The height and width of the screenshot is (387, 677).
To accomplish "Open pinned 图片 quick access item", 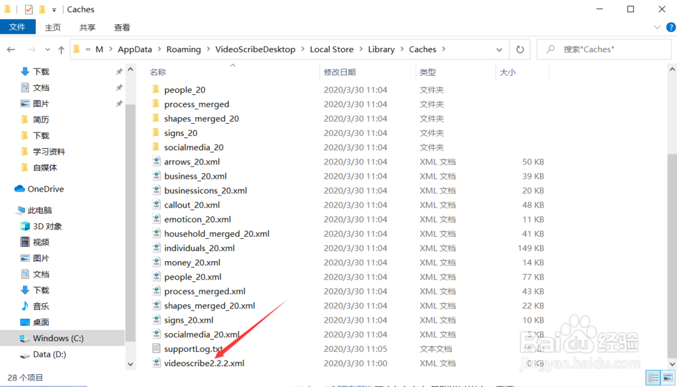I will click(41, 104).
